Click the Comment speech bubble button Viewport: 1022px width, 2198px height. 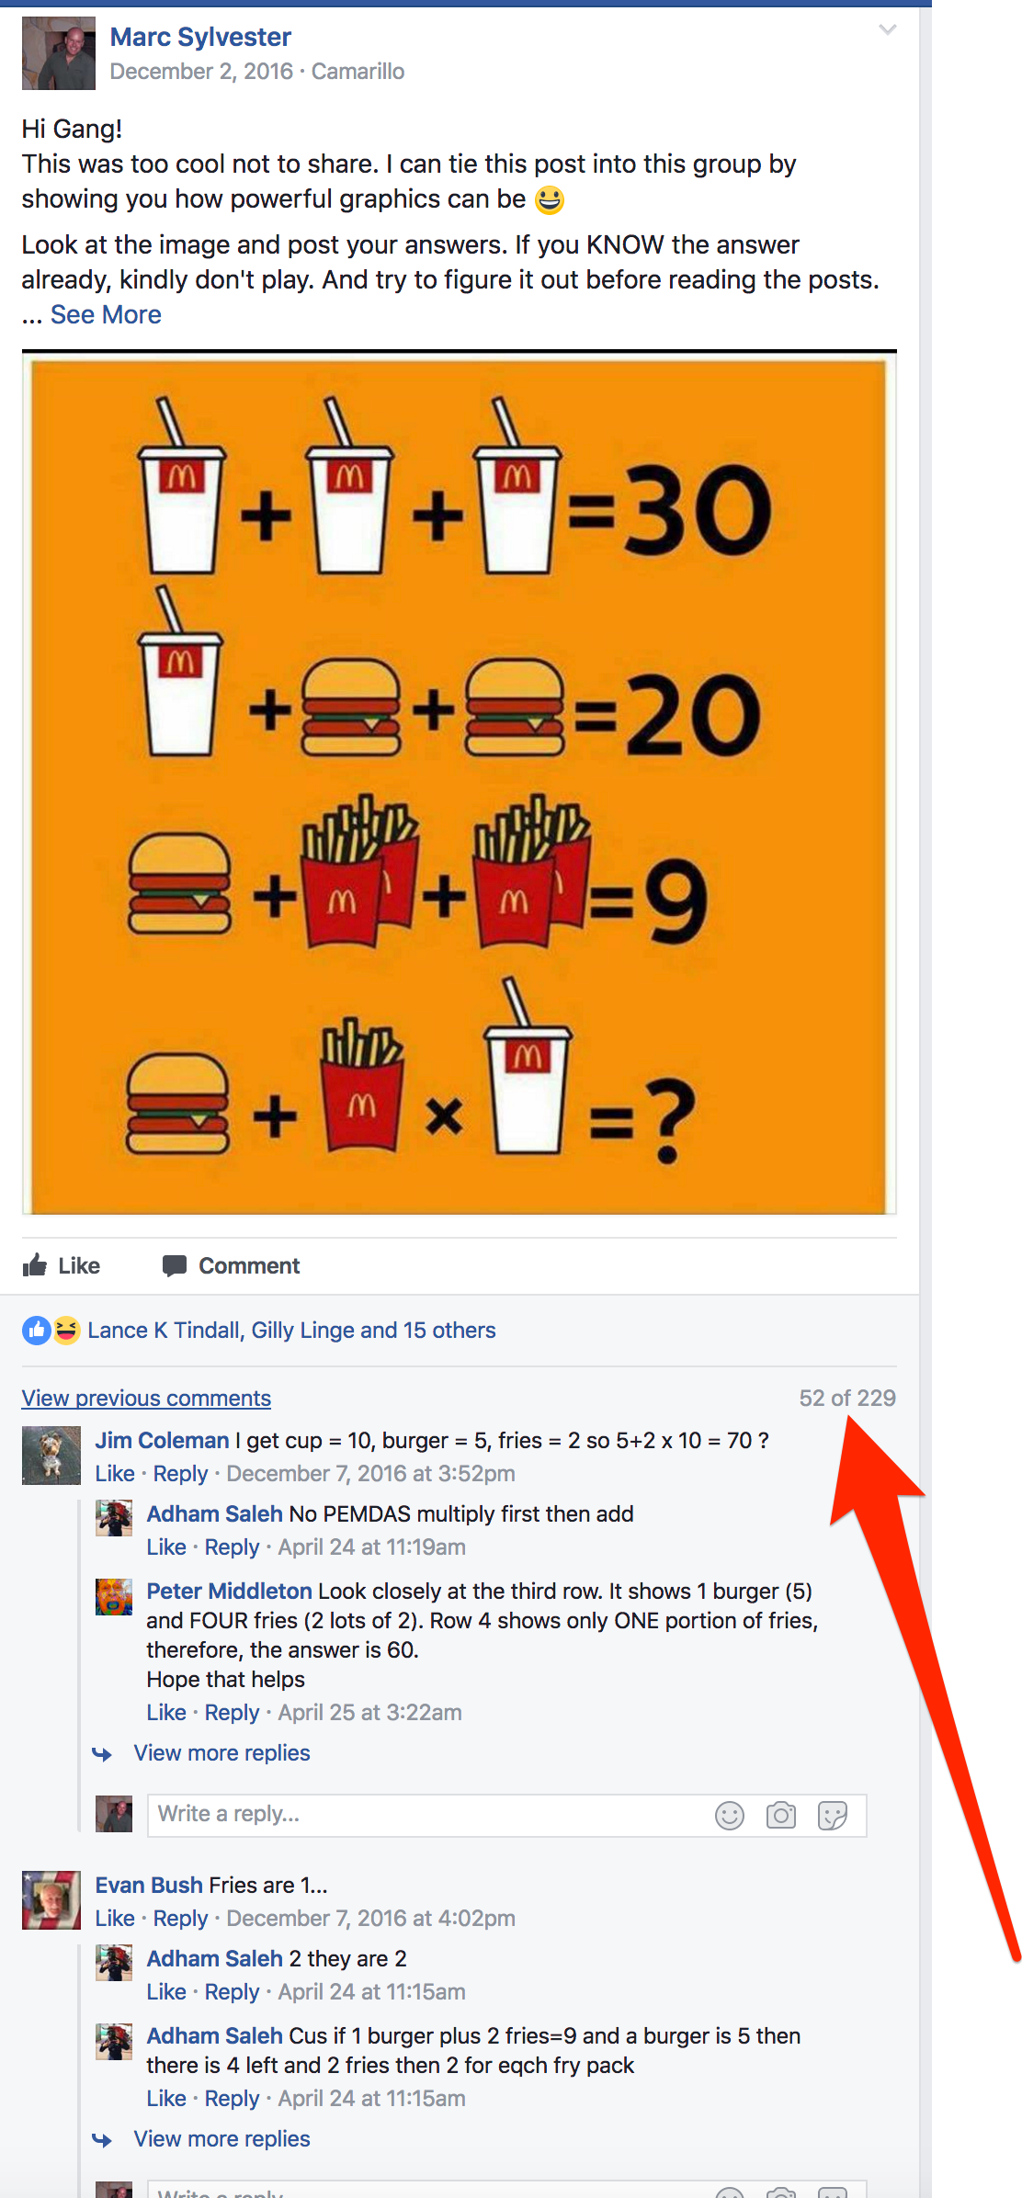point(231,1265)
